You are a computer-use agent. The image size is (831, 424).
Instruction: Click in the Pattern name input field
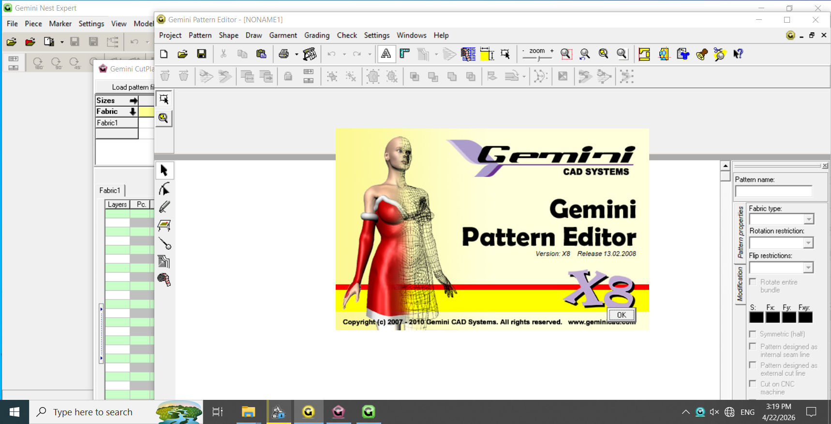pos(773,191)
